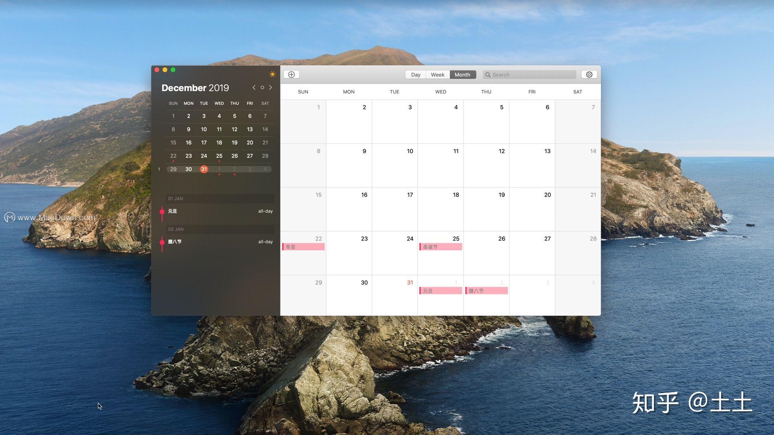Click the 元旦 holiday event
Image resolution: width=774 pixels, height=435 pixels.
tap(440, 290)
